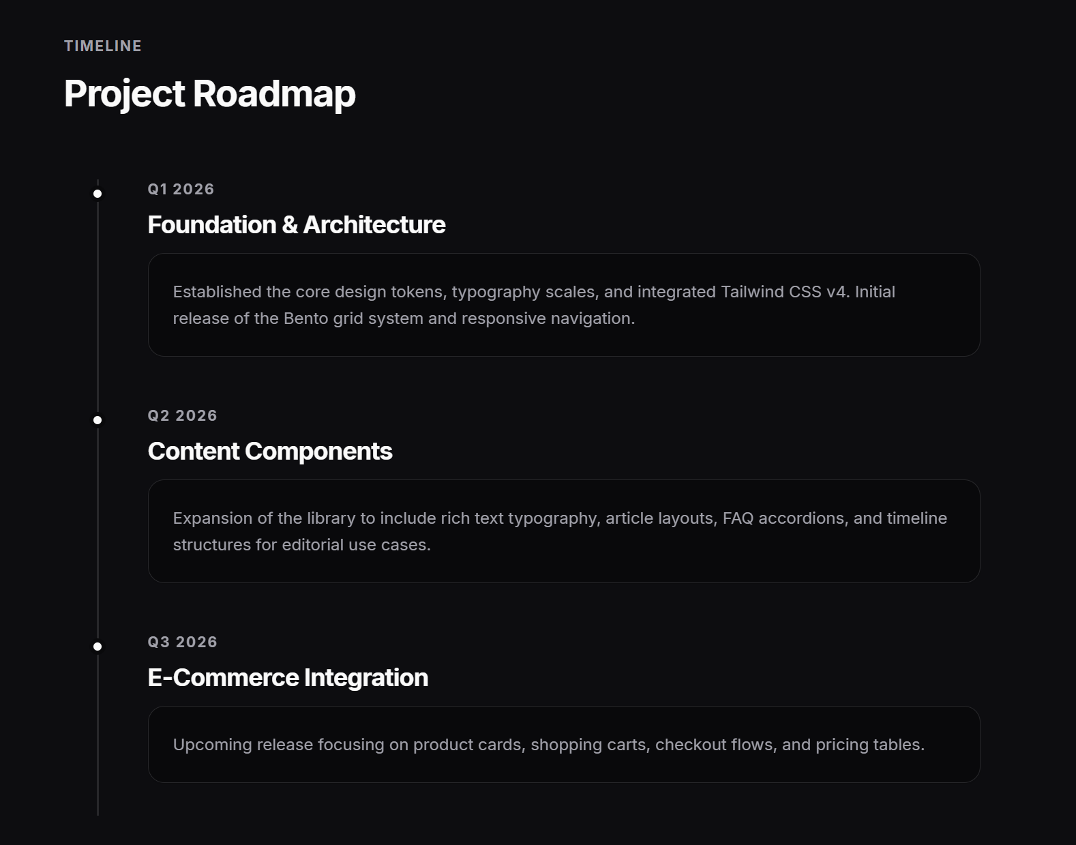Viewport: 1076px width, 845px height.
Task: Open the Foundation & Architecture heading
Action: click(x=296, y=225)
